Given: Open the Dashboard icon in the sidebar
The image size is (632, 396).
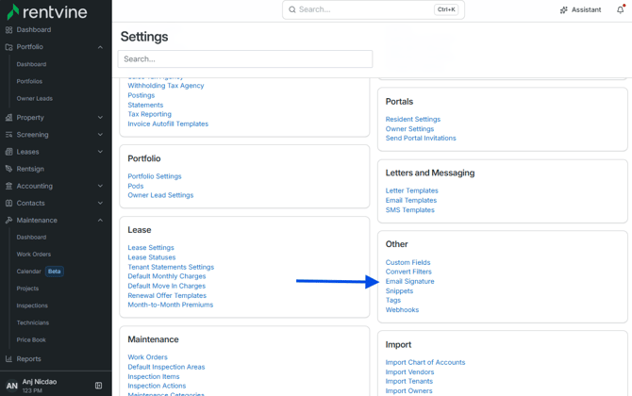Looking at the screenshot, I should 8,30.
